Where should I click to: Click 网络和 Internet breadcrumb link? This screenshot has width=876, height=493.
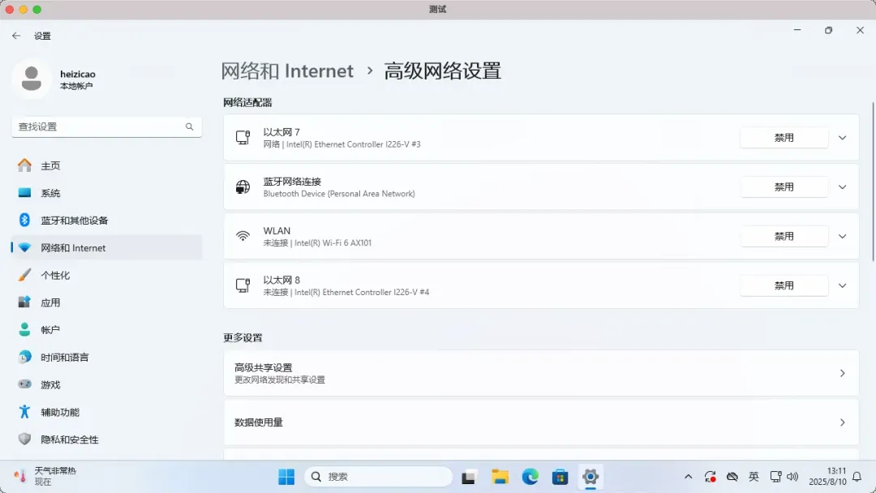pos(287,71)
